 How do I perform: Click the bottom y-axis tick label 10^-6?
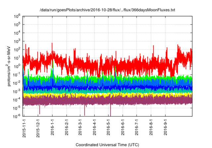click(17, 116)
